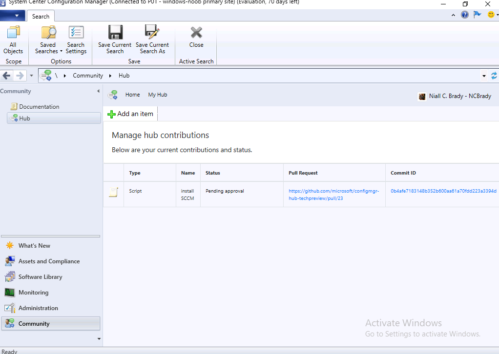This screenshot has height=354, width=499.
Task: Select the install SCCM name cell
Action: pos(187,195)
